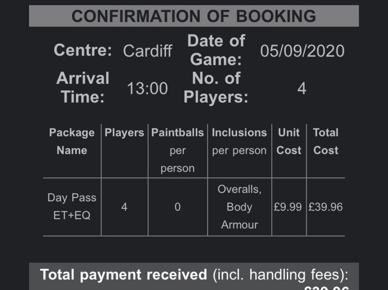Viewport: 388px width, 290px height.
Task: Click the Inclusions per person column header
Action: click(239, 141)
